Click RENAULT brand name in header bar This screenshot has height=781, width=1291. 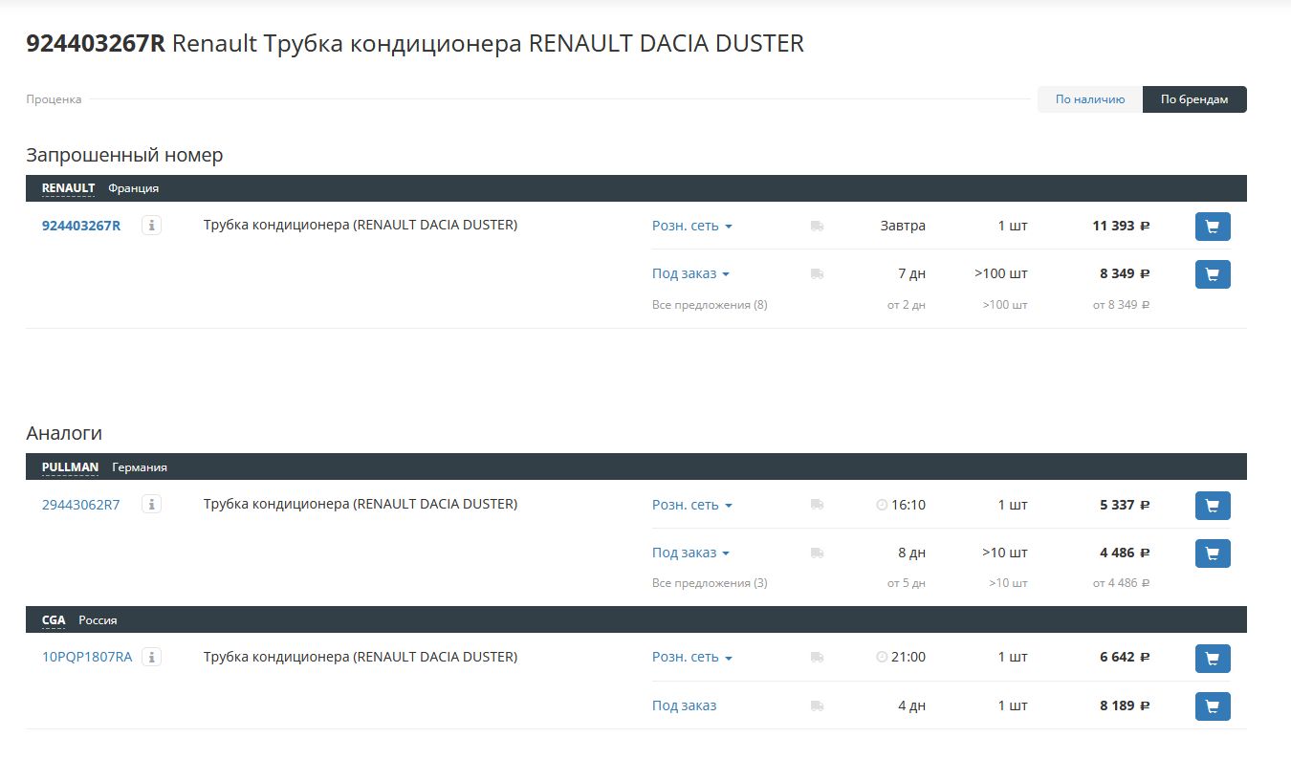click(x=68, y=188)
